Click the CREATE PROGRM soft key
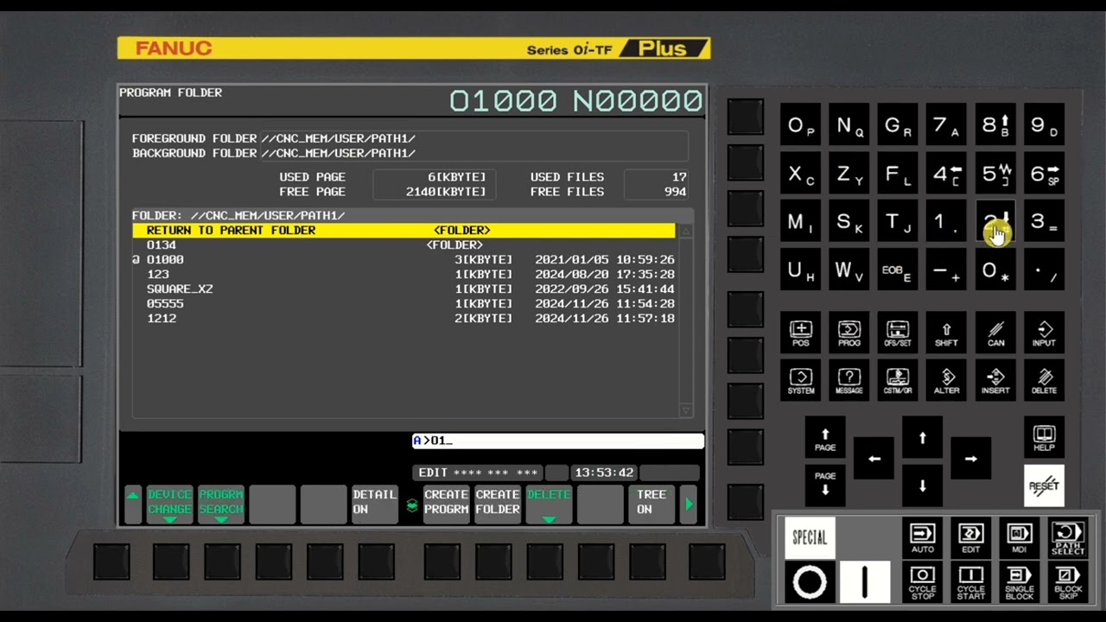 pos(446,503)
